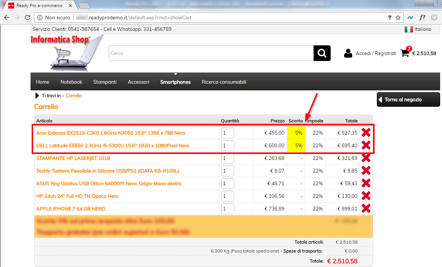Click the Spese di trasporto value € 0,00
The width and height of the screenshot is (442, 267).
(351, 251)
